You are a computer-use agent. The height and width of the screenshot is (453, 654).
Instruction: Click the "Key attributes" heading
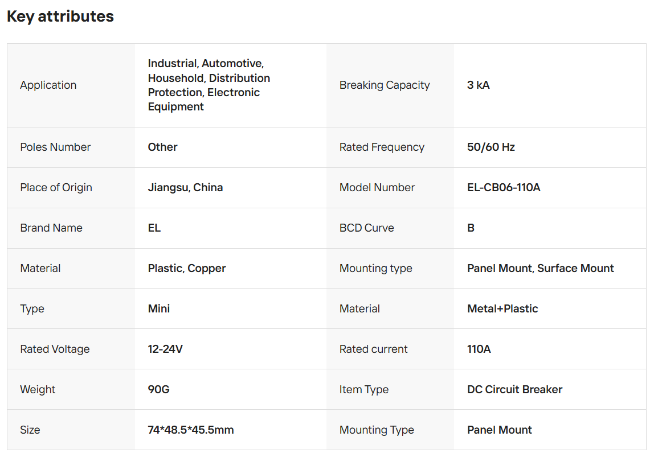click(x=60, y=17)
